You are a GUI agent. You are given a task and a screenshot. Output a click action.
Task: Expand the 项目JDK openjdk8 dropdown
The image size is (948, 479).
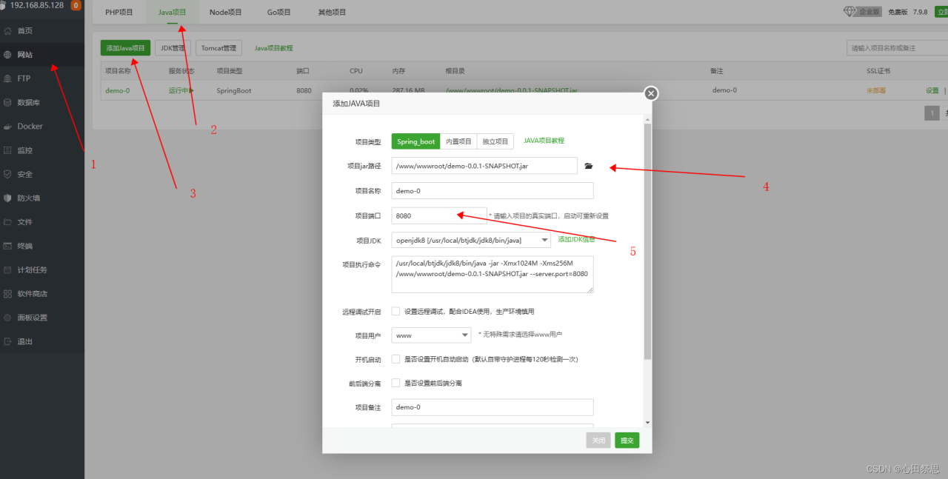click(471, 240)
